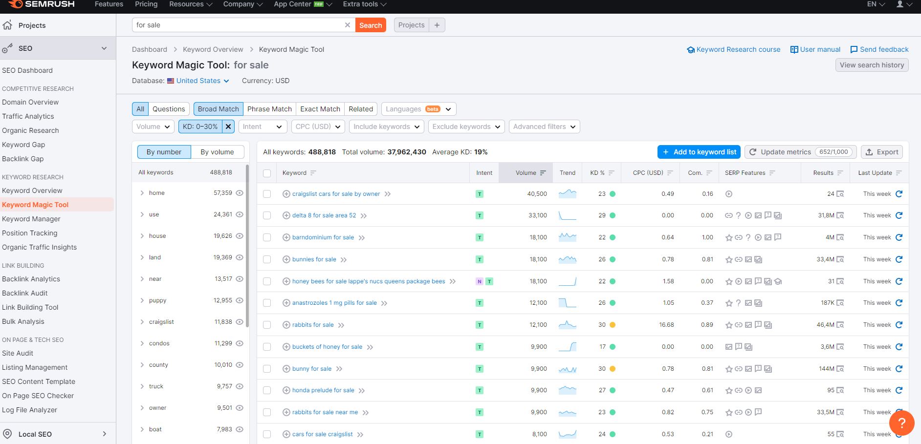Tick the checkbox for rabbits for sale
The height and width of the screenshot is (444, 921).
click(267, 325)
